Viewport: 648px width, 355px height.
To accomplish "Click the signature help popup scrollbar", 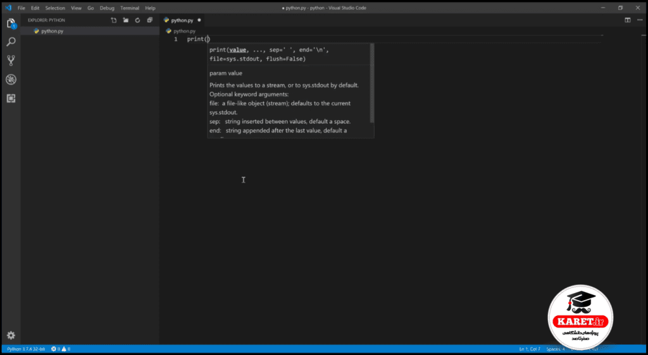I will tap(372, 83).
